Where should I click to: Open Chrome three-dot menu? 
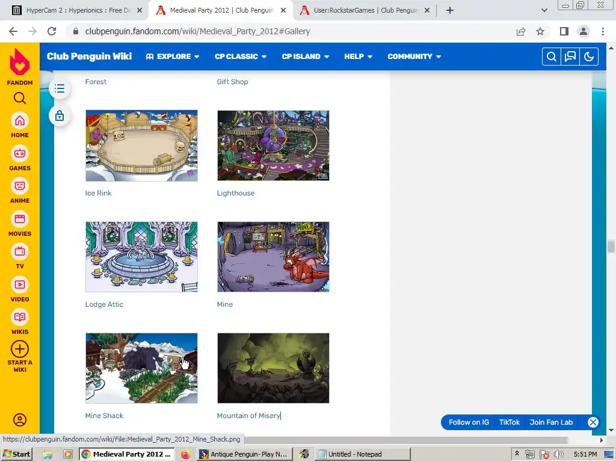point(603,31)
